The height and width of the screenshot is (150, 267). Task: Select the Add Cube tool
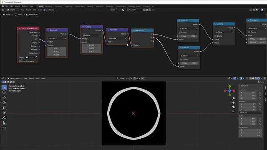click(x=4, y=128)
